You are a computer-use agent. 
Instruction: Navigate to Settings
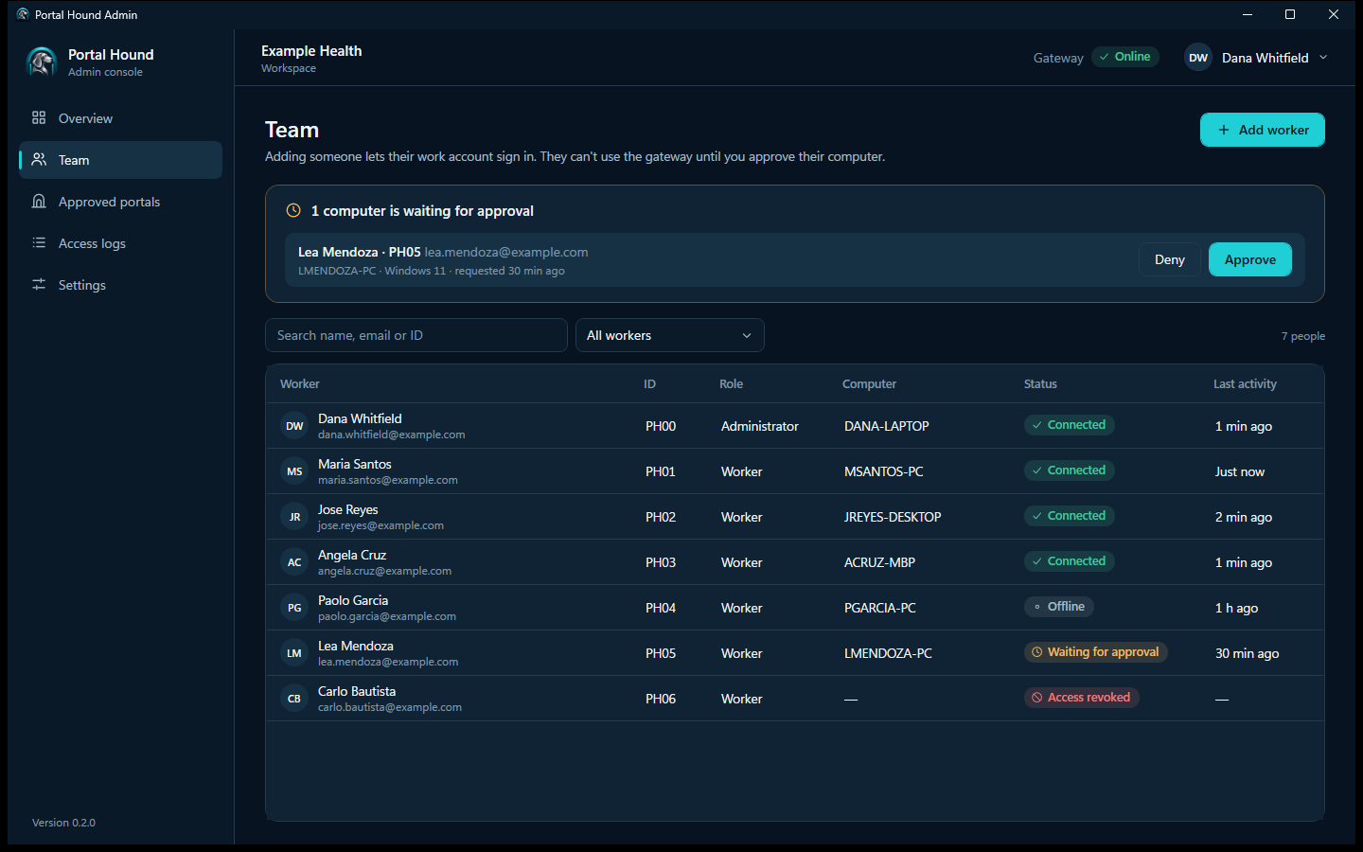click(x=120, y=285)
